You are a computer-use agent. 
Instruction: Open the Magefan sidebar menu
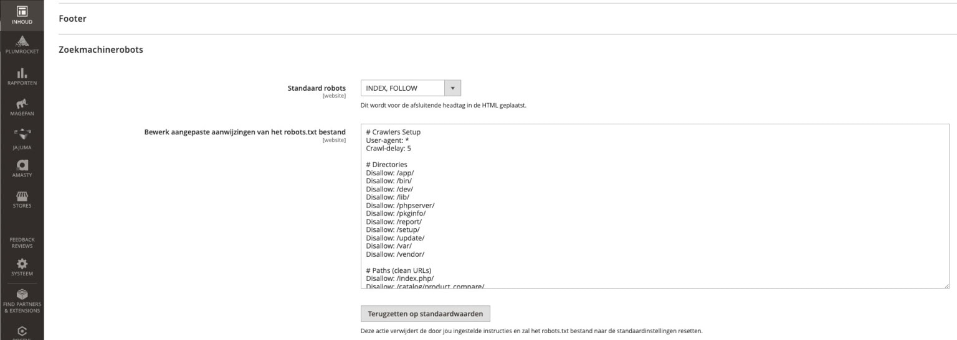pos(22,107)
